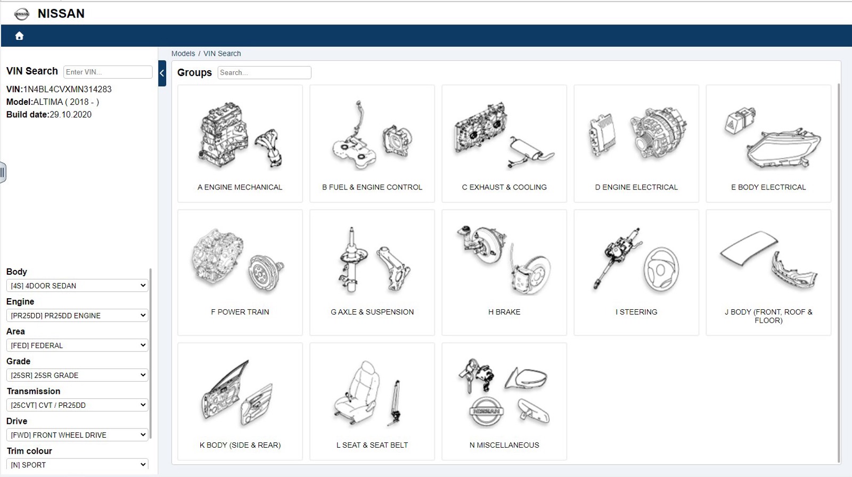The height and width of the screenshot is (477, 852).
Task: Open the D Engine Electrical group image
Action: click(x=636, y=133)
